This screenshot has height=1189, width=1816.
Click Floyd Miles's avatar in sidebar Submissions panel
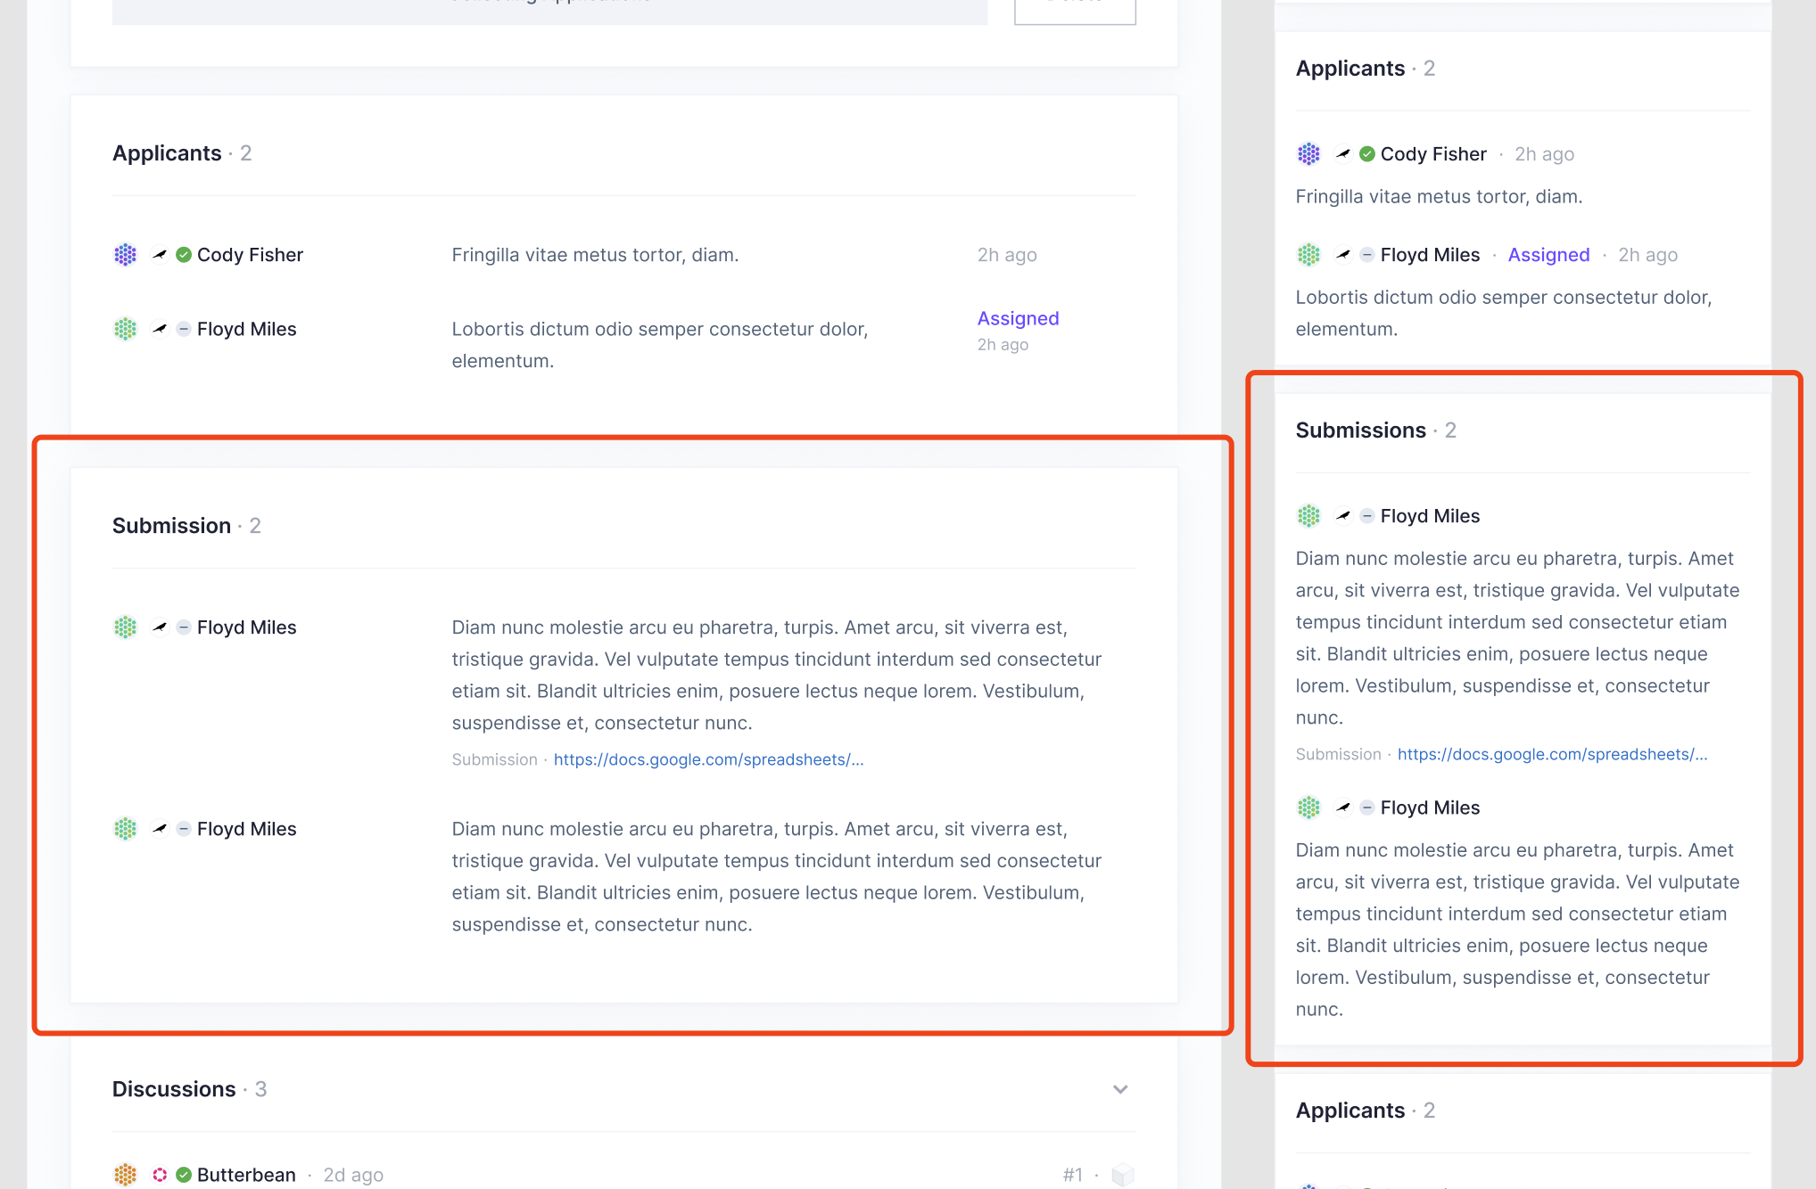(x=1308, y=515)
